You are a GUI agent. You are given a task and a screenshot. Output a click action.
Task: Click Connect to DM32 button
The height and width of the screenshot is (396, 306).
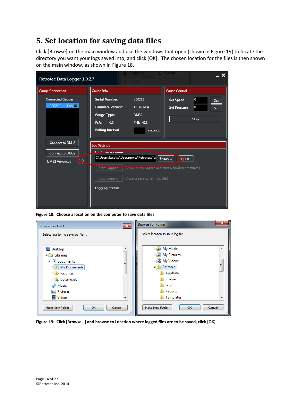tap(62, 153)
